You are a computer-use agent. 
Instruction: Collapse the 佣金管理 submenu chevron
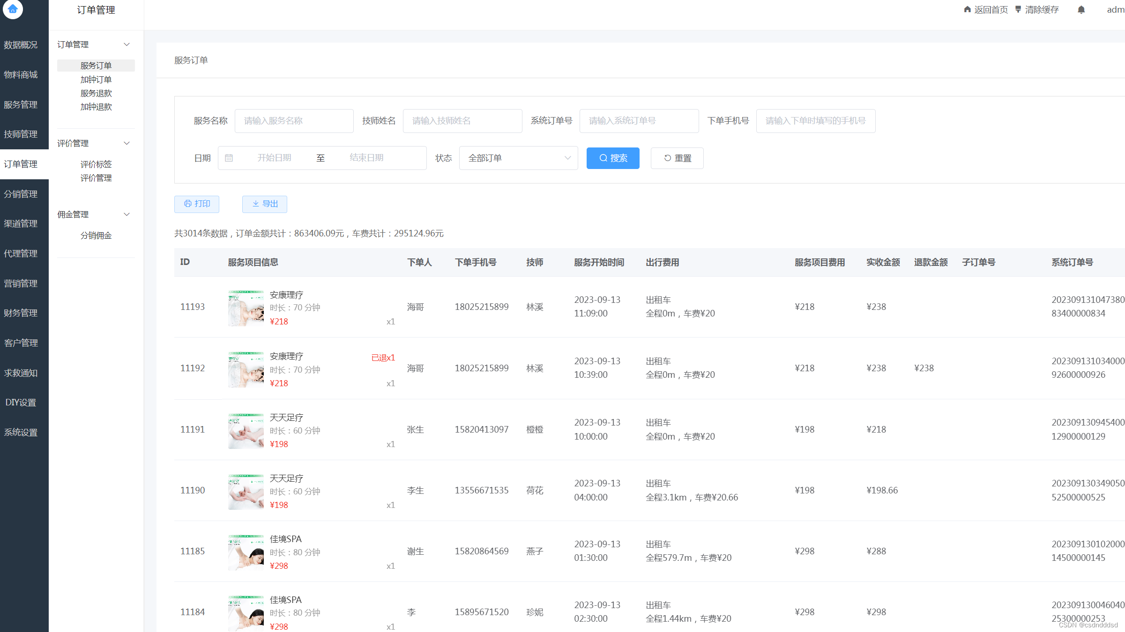[x=127, y=214]
